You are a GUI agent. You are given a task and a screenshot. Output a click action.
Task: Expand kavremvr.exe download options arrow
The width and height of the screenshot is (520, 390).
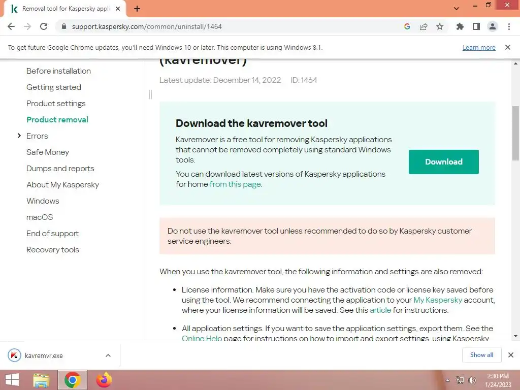108,355
